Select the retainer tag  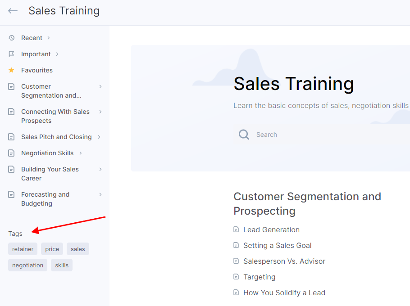click(23, 249)
